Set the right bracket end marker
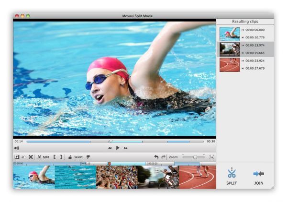 coord(62,157)
